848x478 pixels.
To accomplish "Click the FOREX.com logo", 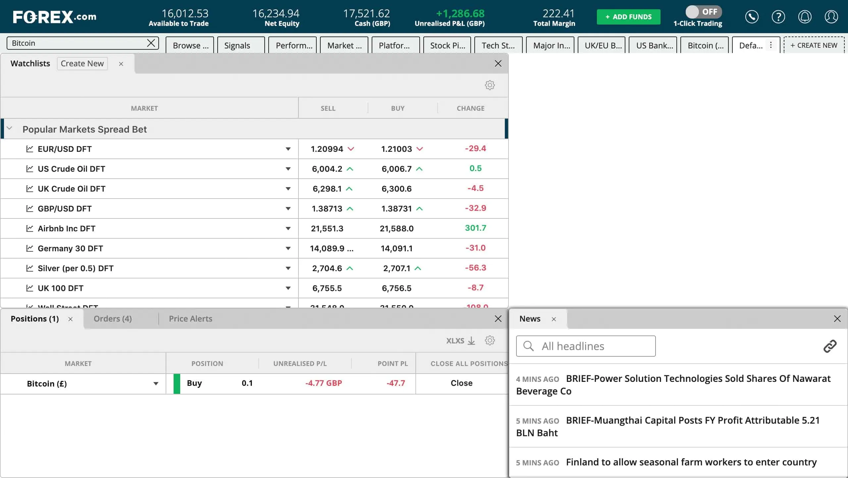I will point(55,17).
